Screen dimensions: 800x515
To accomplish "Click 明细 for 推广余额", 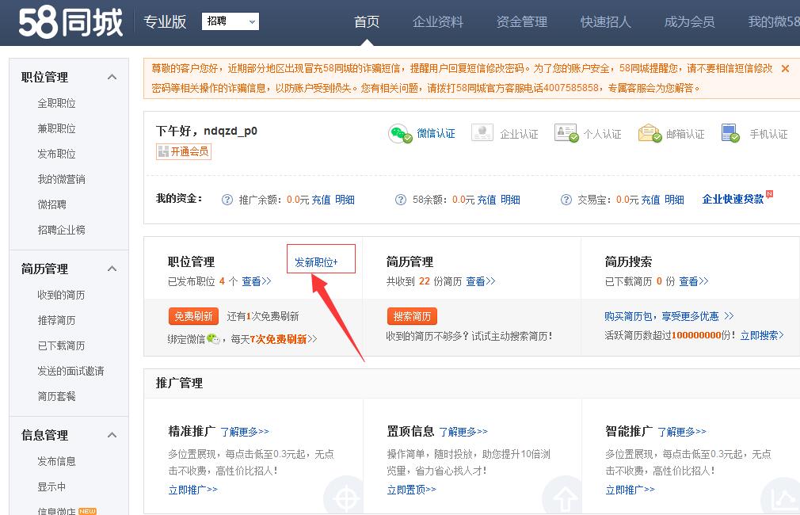I will click(345, 200).
